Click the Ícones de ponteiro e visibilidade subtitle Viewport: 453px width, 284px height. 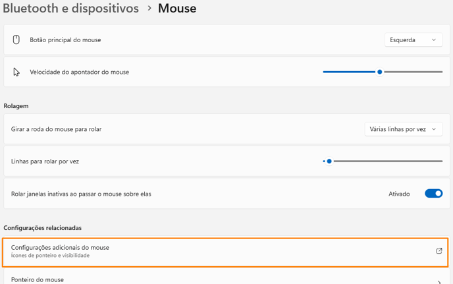point(50,256)
